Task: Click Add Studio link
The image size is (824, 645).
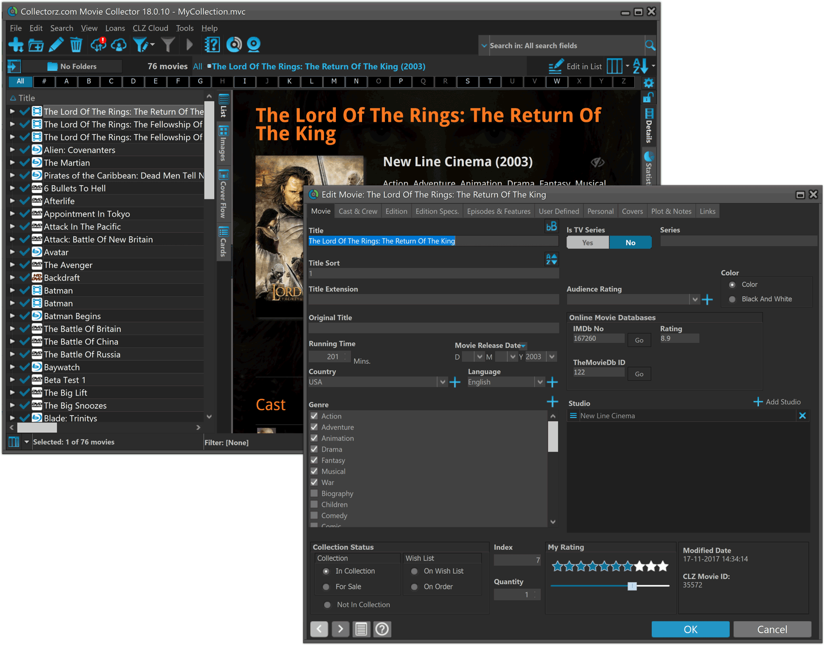Action: (x=777, y=402)
